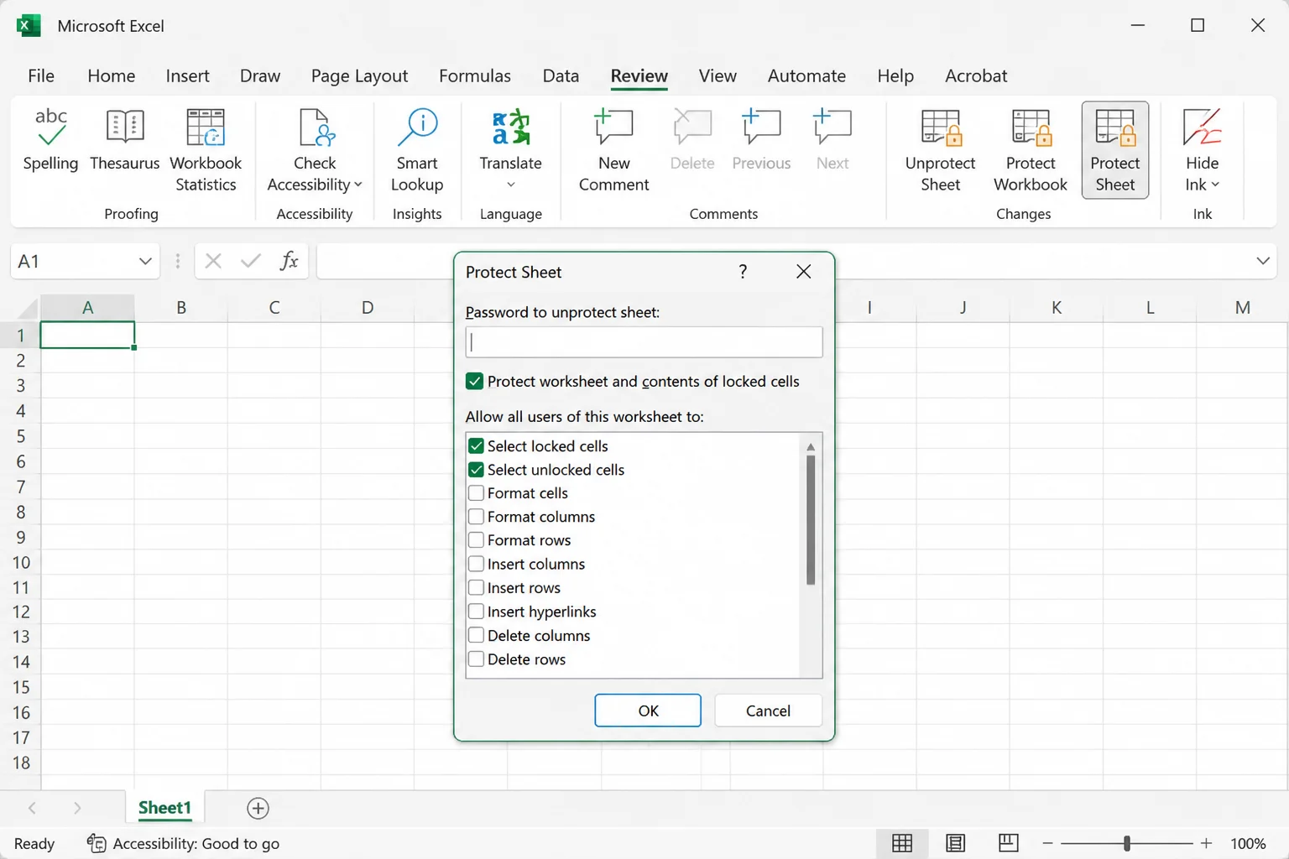Screen dimensions: 1289x859
Task: Show Workbook Statistics
Action: tap(206, 150)
